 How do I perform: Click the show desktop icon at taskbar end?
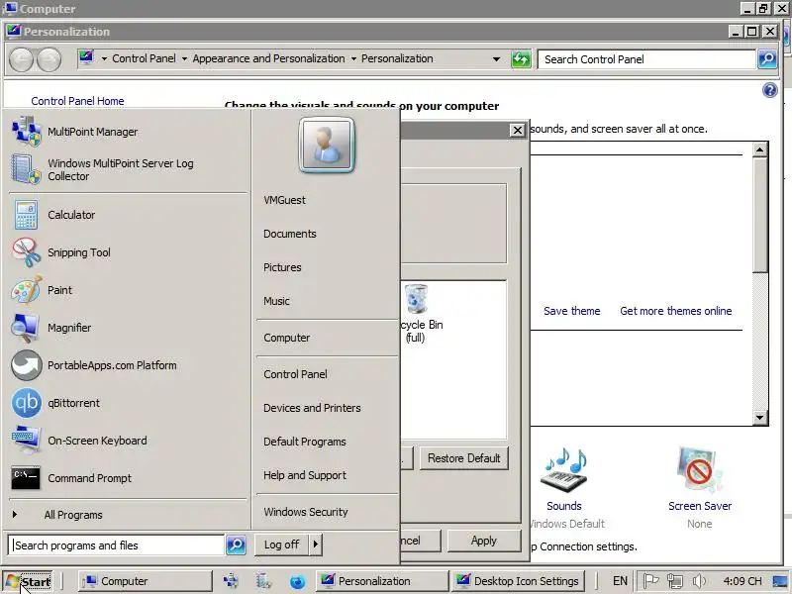[x=780, y=581]
